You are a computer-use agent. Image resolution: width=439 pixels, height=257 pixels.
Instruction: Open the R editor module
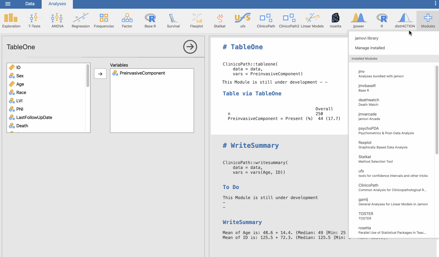(x=382, y=20)
